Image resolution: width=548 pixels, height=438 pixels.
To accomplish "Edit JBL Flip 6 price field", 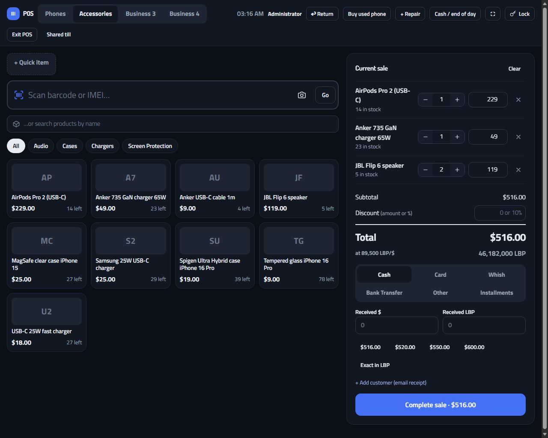I will tap(488, 169).
